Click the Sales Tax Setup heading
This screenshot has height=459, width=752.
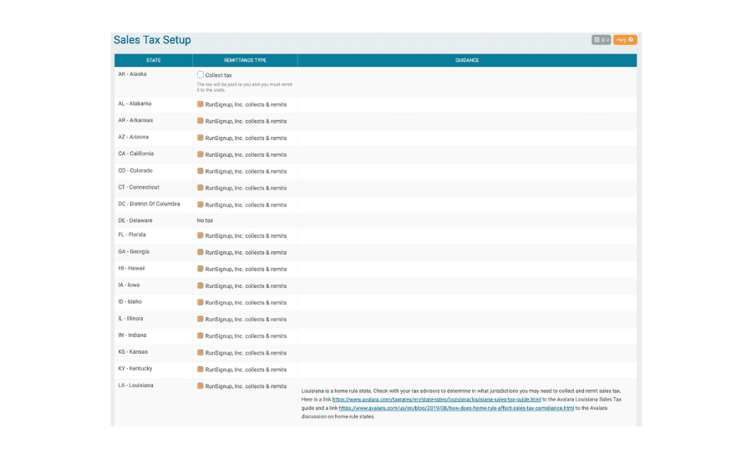[152, 40]
